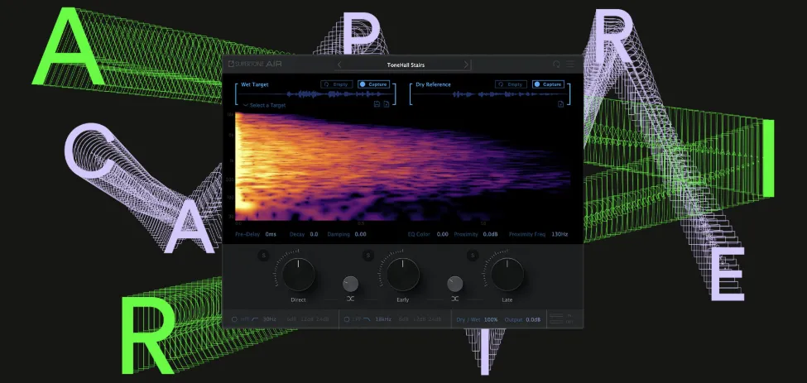This screenshot has height=383, width=807.
Task: Click the Late level knob
Action: click(507, 274)
